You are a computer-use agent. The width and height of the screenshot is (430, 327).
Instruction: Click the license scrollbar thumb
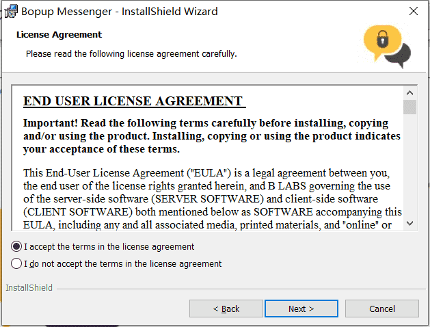coord(409,107)
